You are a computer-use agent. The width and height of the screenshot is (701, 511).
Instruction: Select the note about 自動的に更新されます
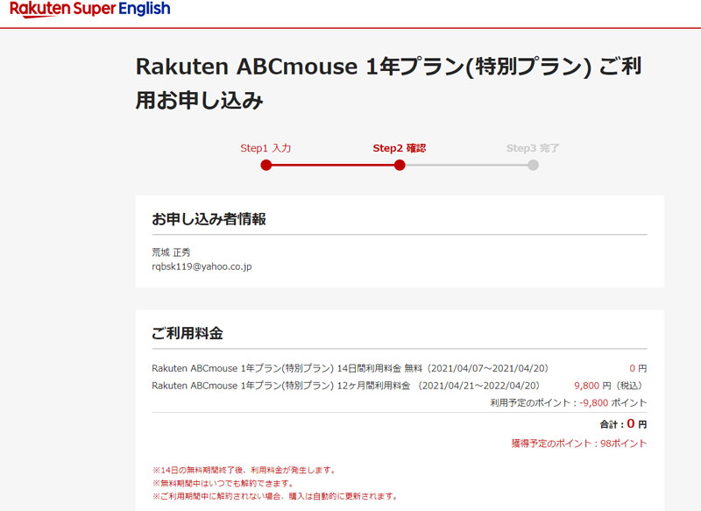275,496
